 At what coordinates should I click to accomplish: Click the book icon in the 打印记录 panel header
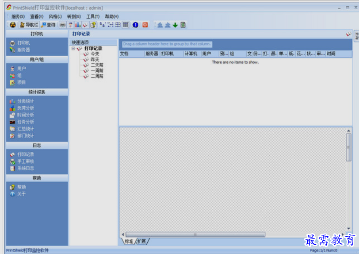pos(348,34)
